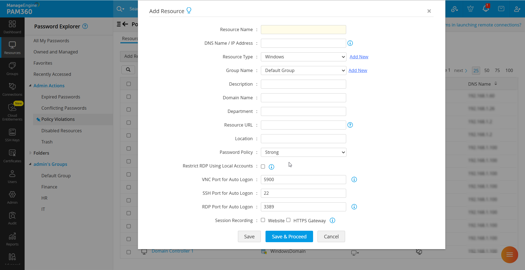Collapse the admin's Groups tree section
Screen dimensions: 525x270
30,164
